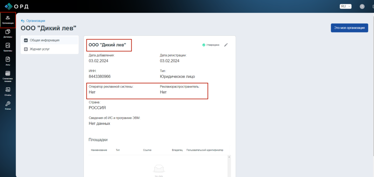Open the Креативы sidebar section
The height and width of the screenshot is (177, 374).
[8, 47]
